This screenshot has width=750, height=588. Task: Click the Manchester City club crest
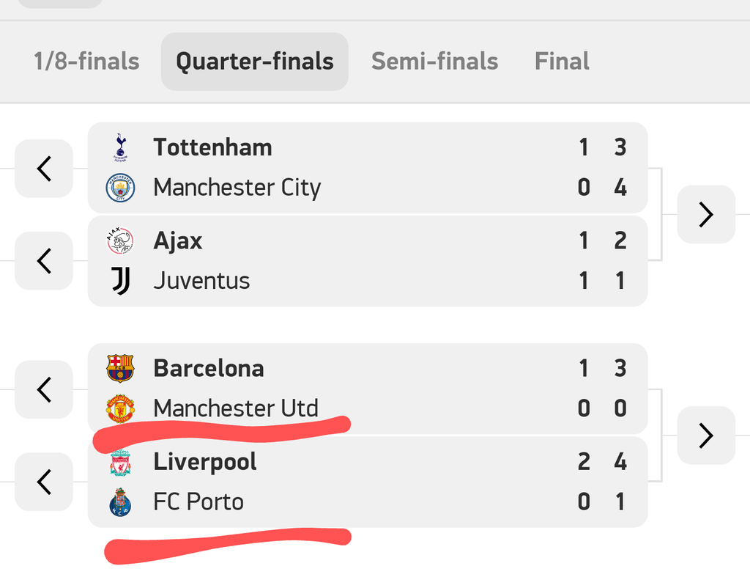point(121,188)
